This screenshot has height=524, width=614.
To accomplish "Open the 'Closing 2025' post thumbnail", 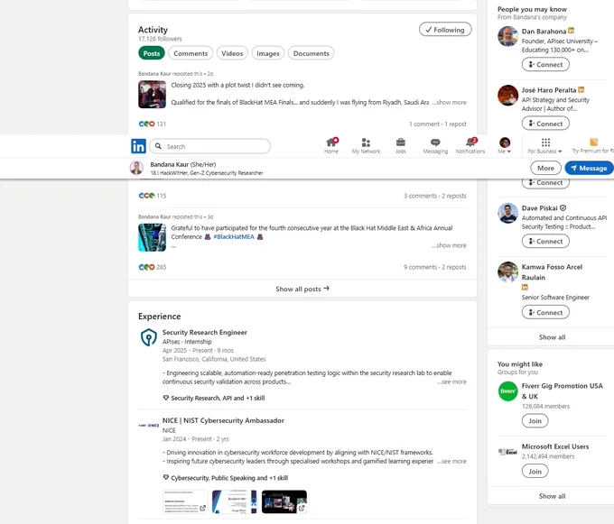I will tap(152, 94).
